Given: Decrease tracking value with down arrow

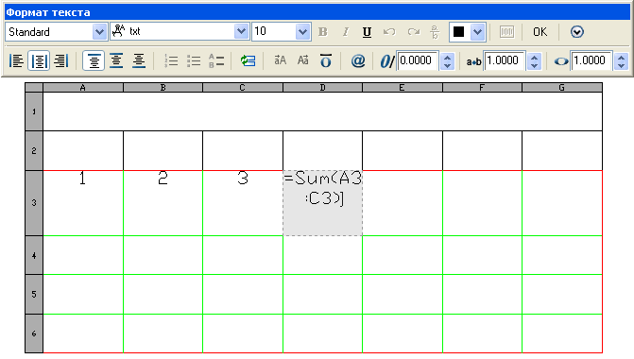Looking at the screenshot, I should (534, 65).
